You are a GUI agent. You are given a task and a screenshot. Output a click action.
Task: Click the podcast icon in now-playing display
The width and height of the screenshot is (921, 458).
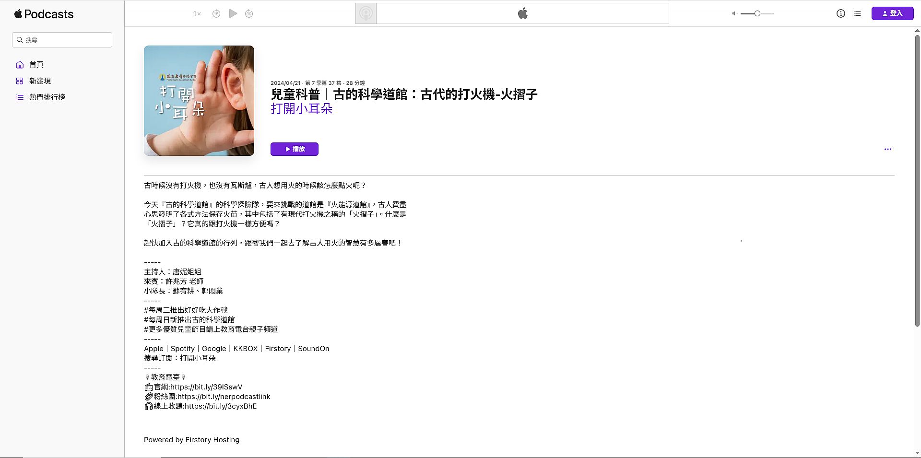(366, 13)
